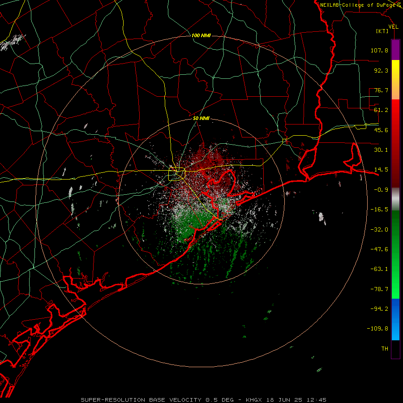The width and height of the screenshot is (403, 403).
Task: Click the -94.2 velocity scale value
Action: point(379,309)
